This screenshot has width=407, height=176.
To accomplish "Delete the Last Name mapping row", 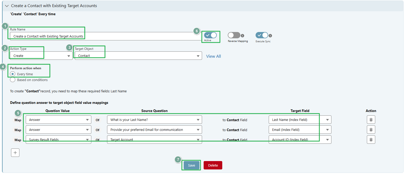I will [371, 120].
